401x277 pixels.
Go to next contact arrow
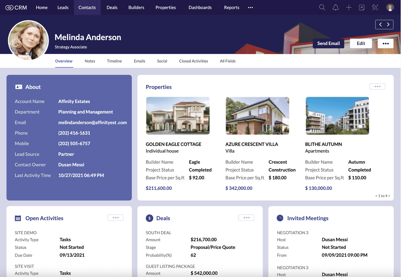pos(388,25)
